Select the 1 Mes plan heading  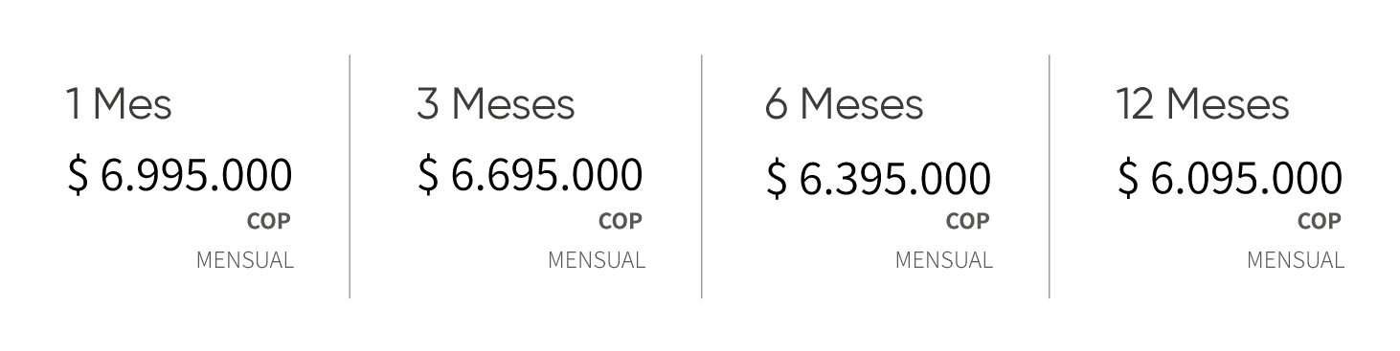pyautogui.click(x=119, y=103)
